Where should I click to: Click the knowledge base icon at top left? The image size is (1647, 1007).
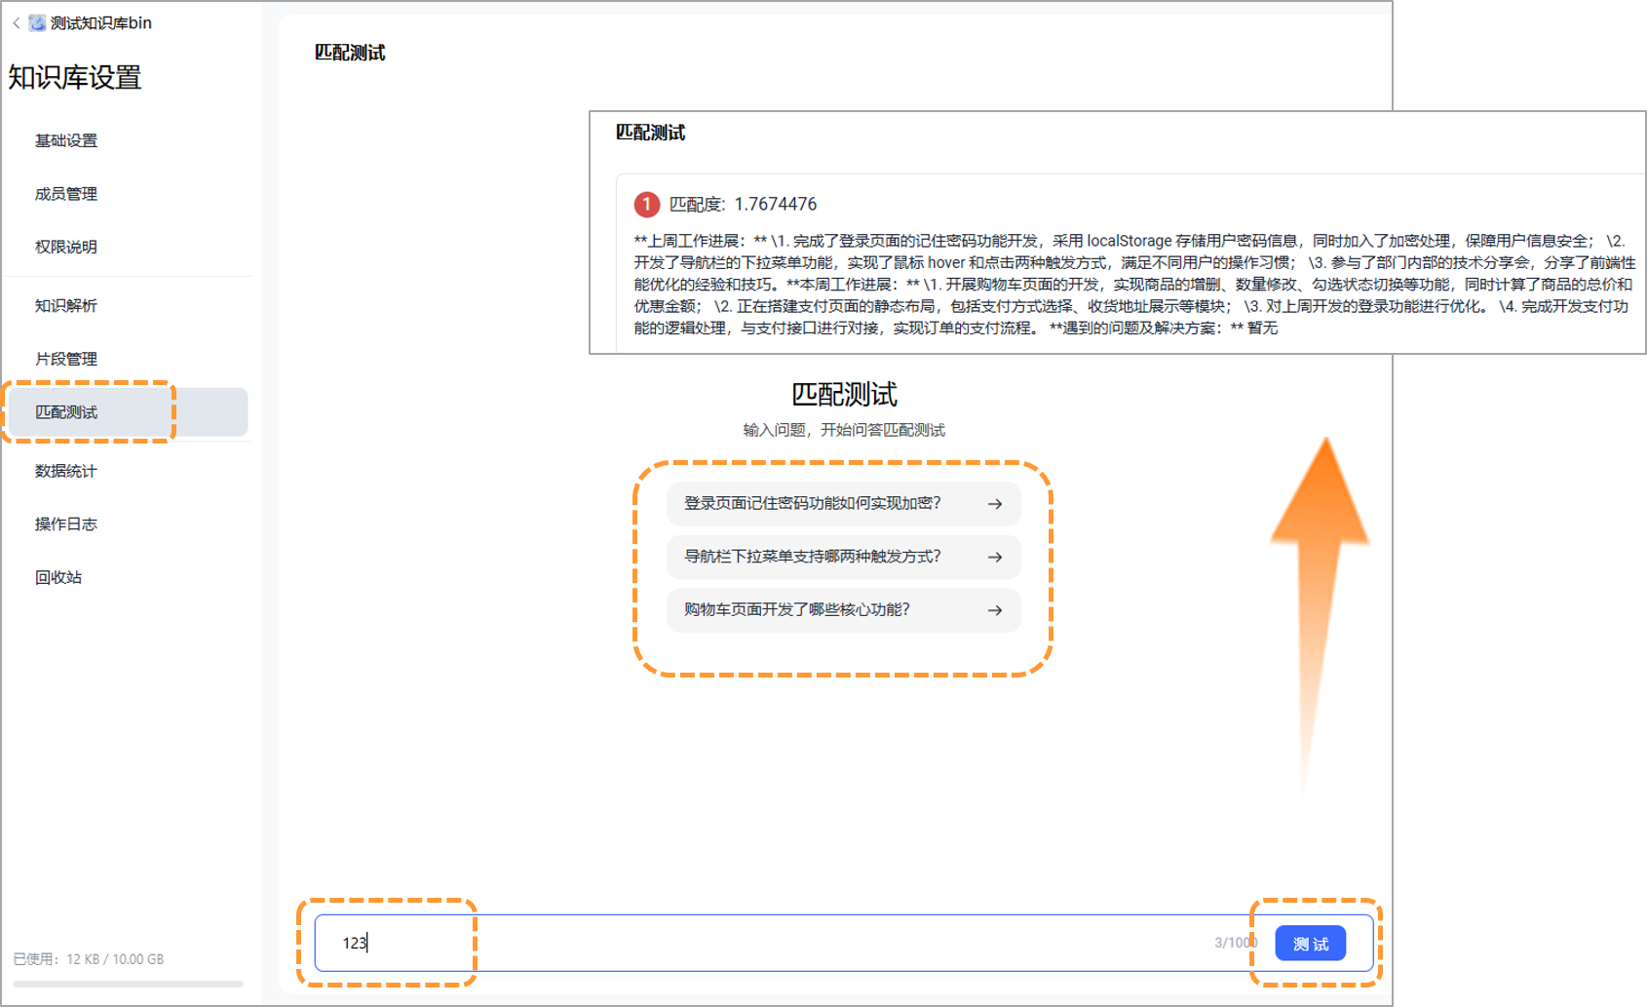[37, 23]
